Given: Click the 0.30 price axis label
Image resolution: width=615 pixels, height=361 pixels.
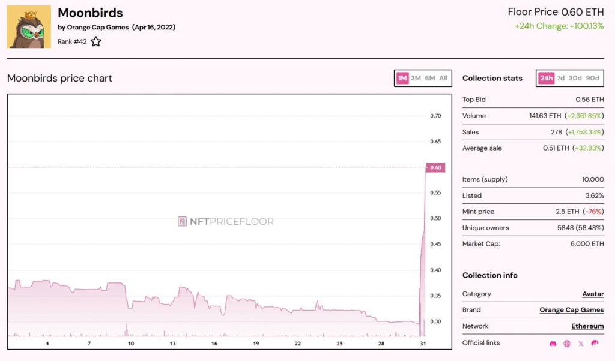Looking at the screenshot, I should [435, 321].
